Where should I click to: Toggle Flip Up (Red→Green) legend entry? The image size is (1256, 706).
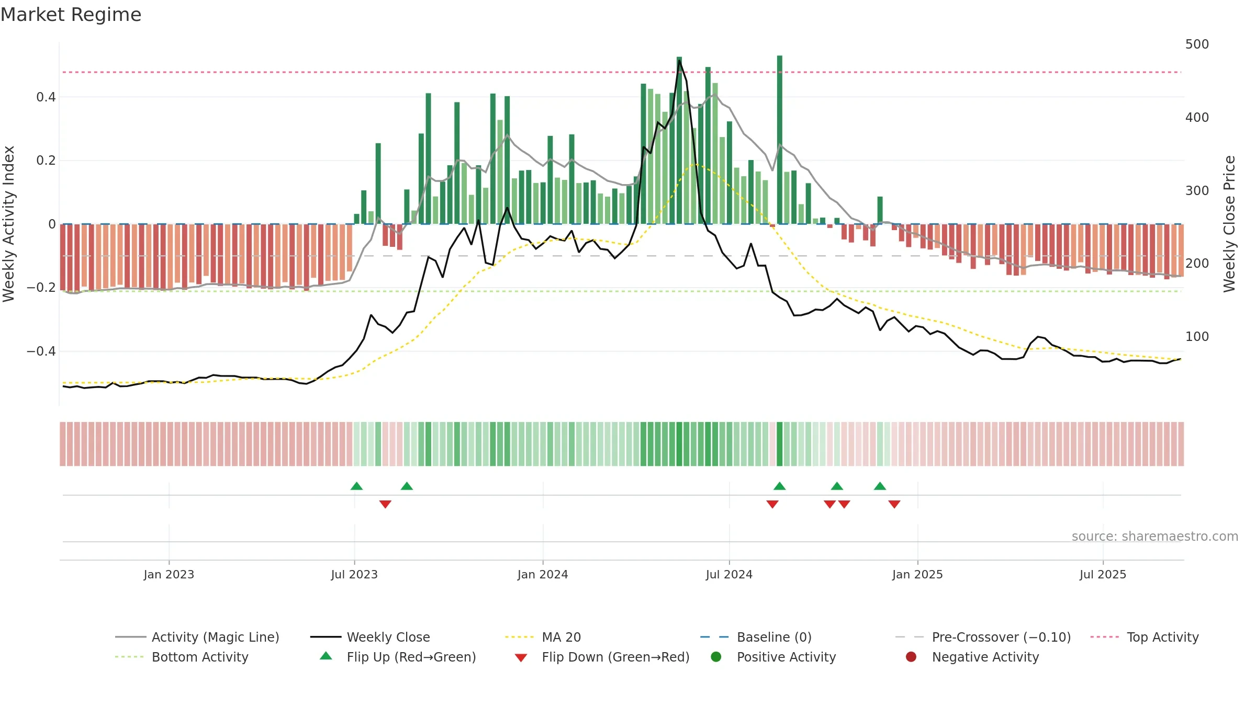[398, 657]
